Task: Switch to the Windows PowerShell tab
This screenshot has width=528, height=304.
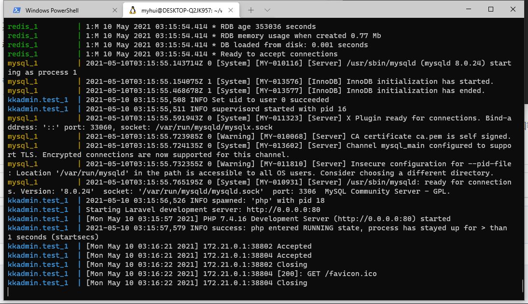Action: click(63, 10)
